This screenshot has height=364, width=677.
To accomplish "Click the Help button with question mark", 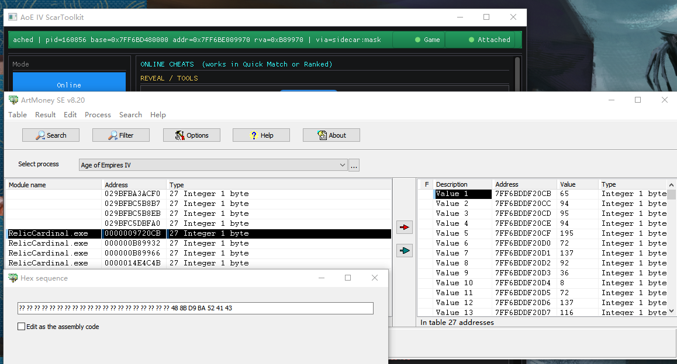I will pyautogui.click(x=261, y=135).
